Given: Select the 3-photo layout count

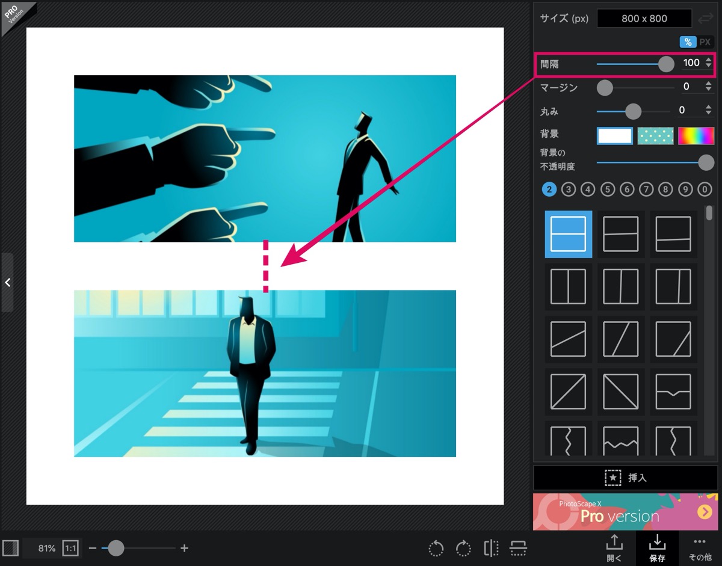Looking at the screenshot, I should [568, 189].
